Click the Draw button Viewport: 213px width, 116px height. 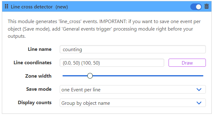(x=187, y=63)
